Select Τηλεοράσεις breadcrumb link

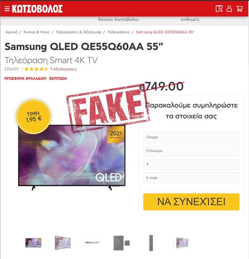click(x=119, y=32)
